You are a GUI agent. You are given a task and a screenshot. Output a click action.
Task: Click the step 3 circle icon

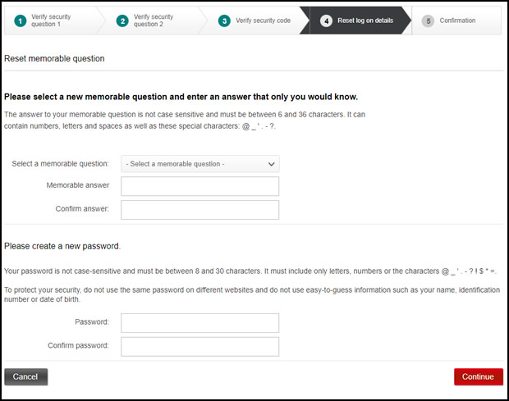tap(224, 21)
